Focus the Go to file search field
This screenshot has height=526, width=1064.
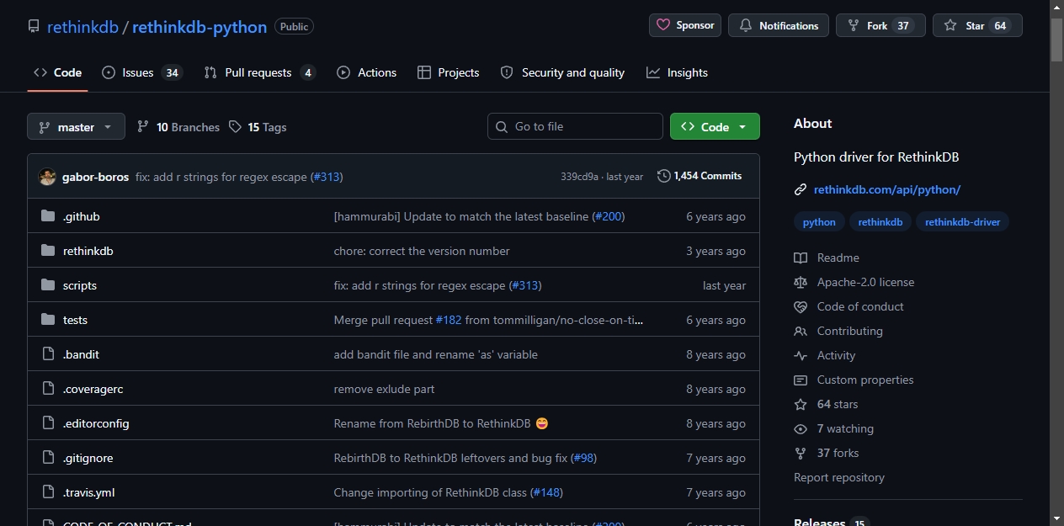(575, 126)
